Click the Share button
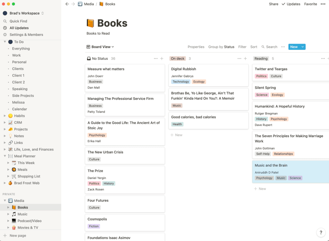329x241 pixels. (x=273, y=4)
